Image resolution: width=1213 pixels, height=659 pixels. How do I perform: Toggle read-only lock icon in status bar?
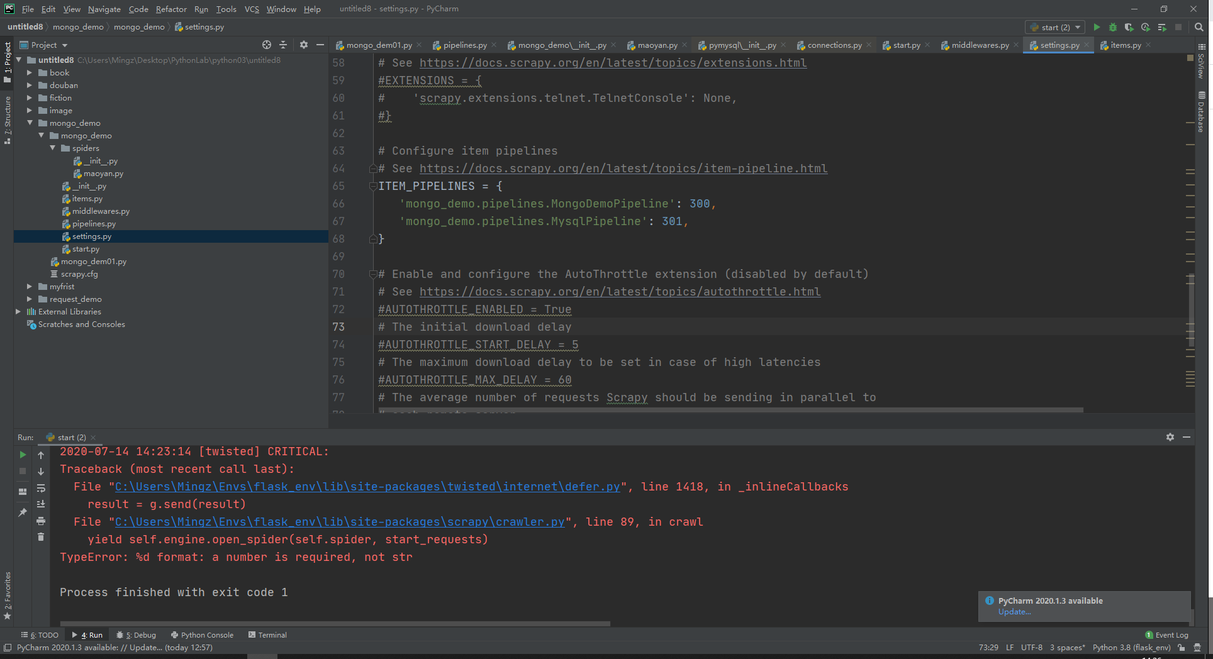tap(1182, 648)
